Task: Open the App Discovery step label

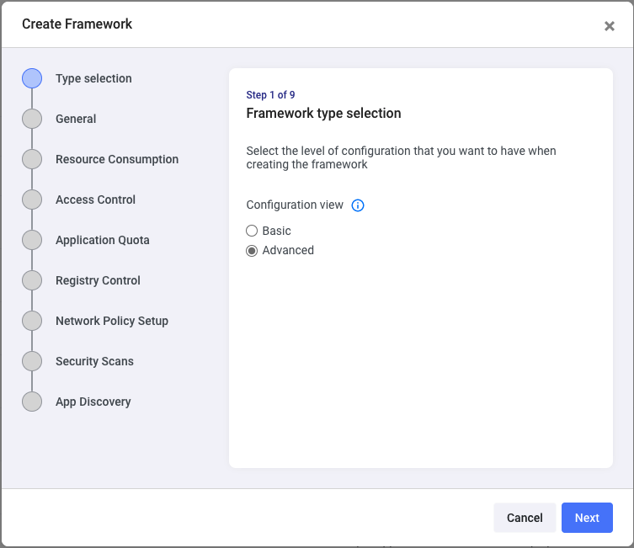Action: pos(93,402)
